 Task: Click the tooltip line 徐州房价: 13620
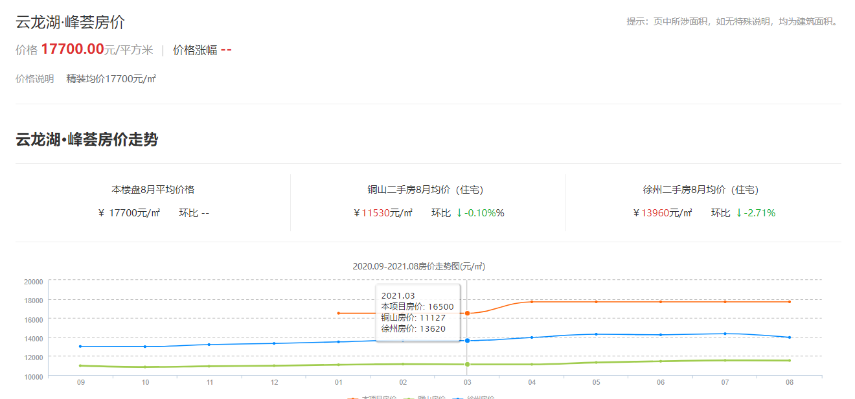(413, 328)
